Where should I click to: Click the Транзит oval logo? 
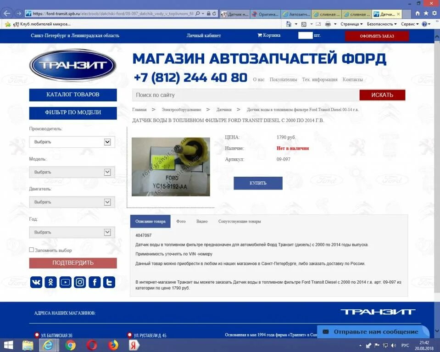coord(72,66)
